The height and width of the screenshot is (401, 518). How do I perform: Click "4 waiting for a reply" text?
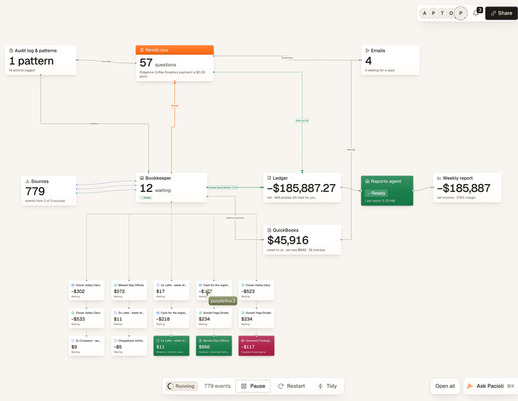pyautogui.click(x=380, y=71)
